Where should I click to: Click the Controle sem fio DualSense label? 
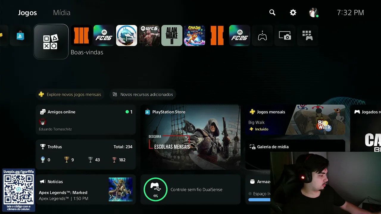pos(196,190)
